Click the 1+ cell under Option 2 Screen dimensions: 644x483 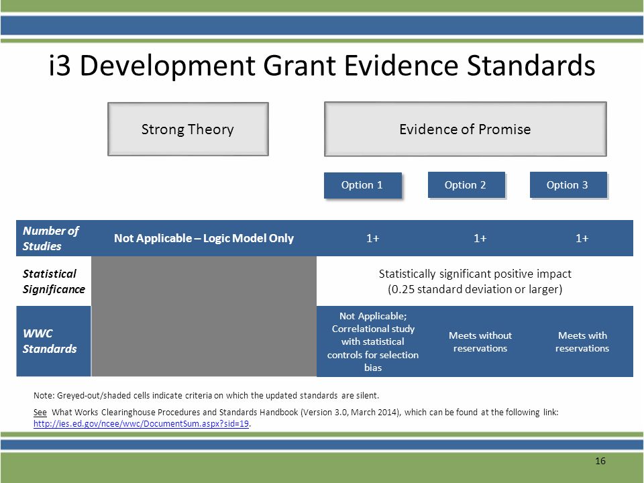pos(480,238)
